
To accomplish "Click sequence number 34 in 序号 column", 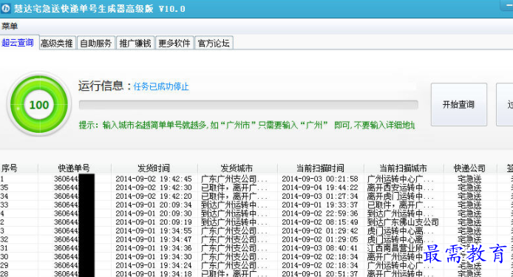I will [x=4, y=196].
